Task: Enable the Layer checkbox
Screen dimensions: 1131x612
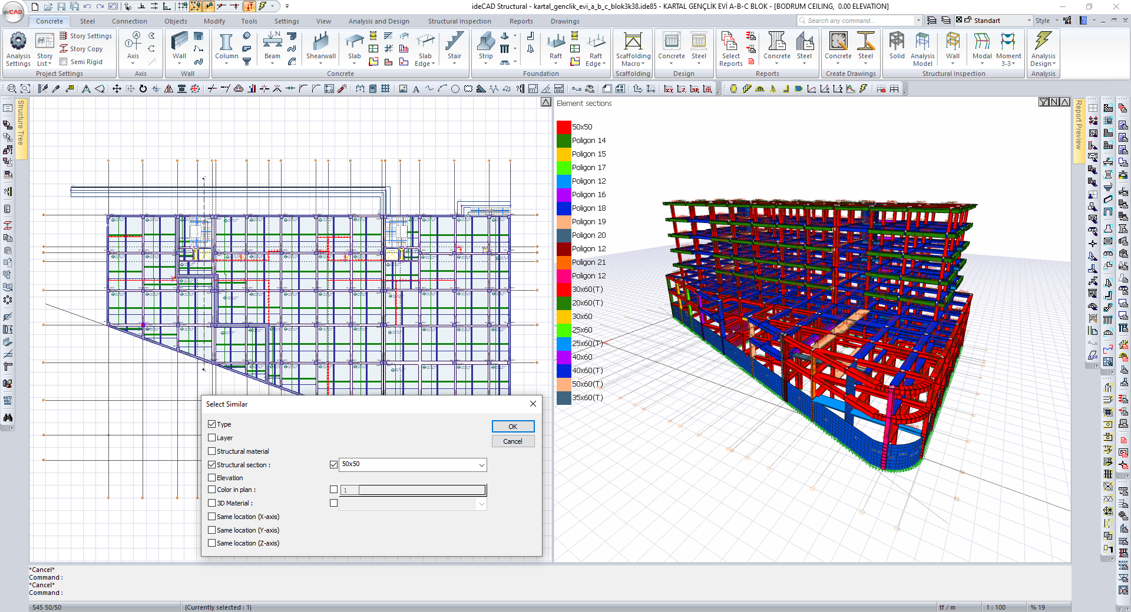Action: tap(212, 438)
